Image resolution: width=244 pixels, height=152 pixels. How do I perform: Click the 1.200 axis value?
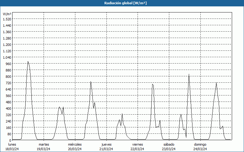[x=7, y=45]
